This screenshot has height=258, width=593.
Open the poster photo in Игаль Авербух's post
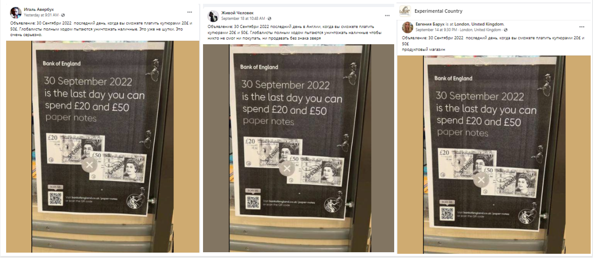click(103, 146)
